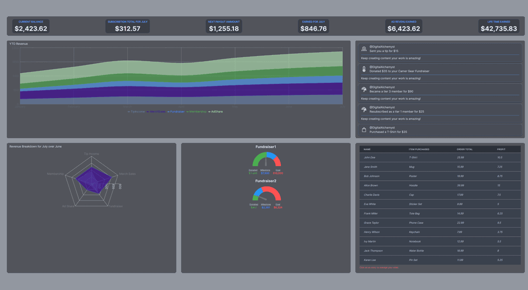
Task: Click the tree icon on the tier 3 member alert
Action: [x=364, y=89]
